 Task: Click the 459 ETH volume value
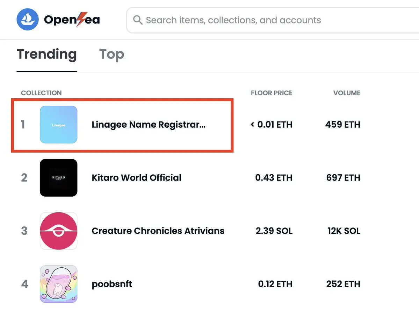tap(342, 125)
